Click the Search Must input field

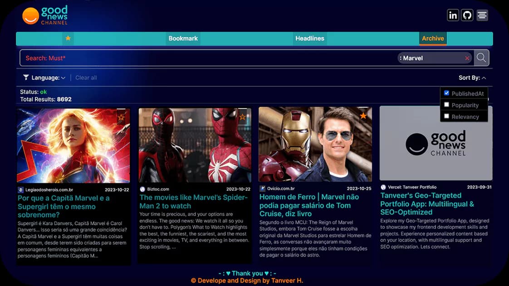[208, 58]
